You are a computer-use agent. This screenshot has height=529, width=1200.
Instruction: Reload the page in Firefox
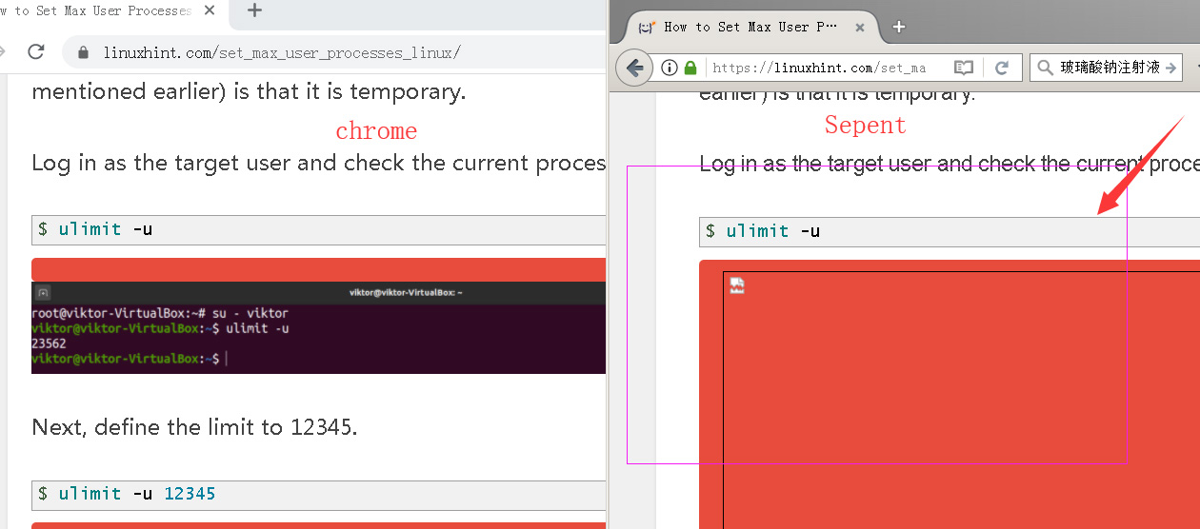click(x=1002, y=68)
